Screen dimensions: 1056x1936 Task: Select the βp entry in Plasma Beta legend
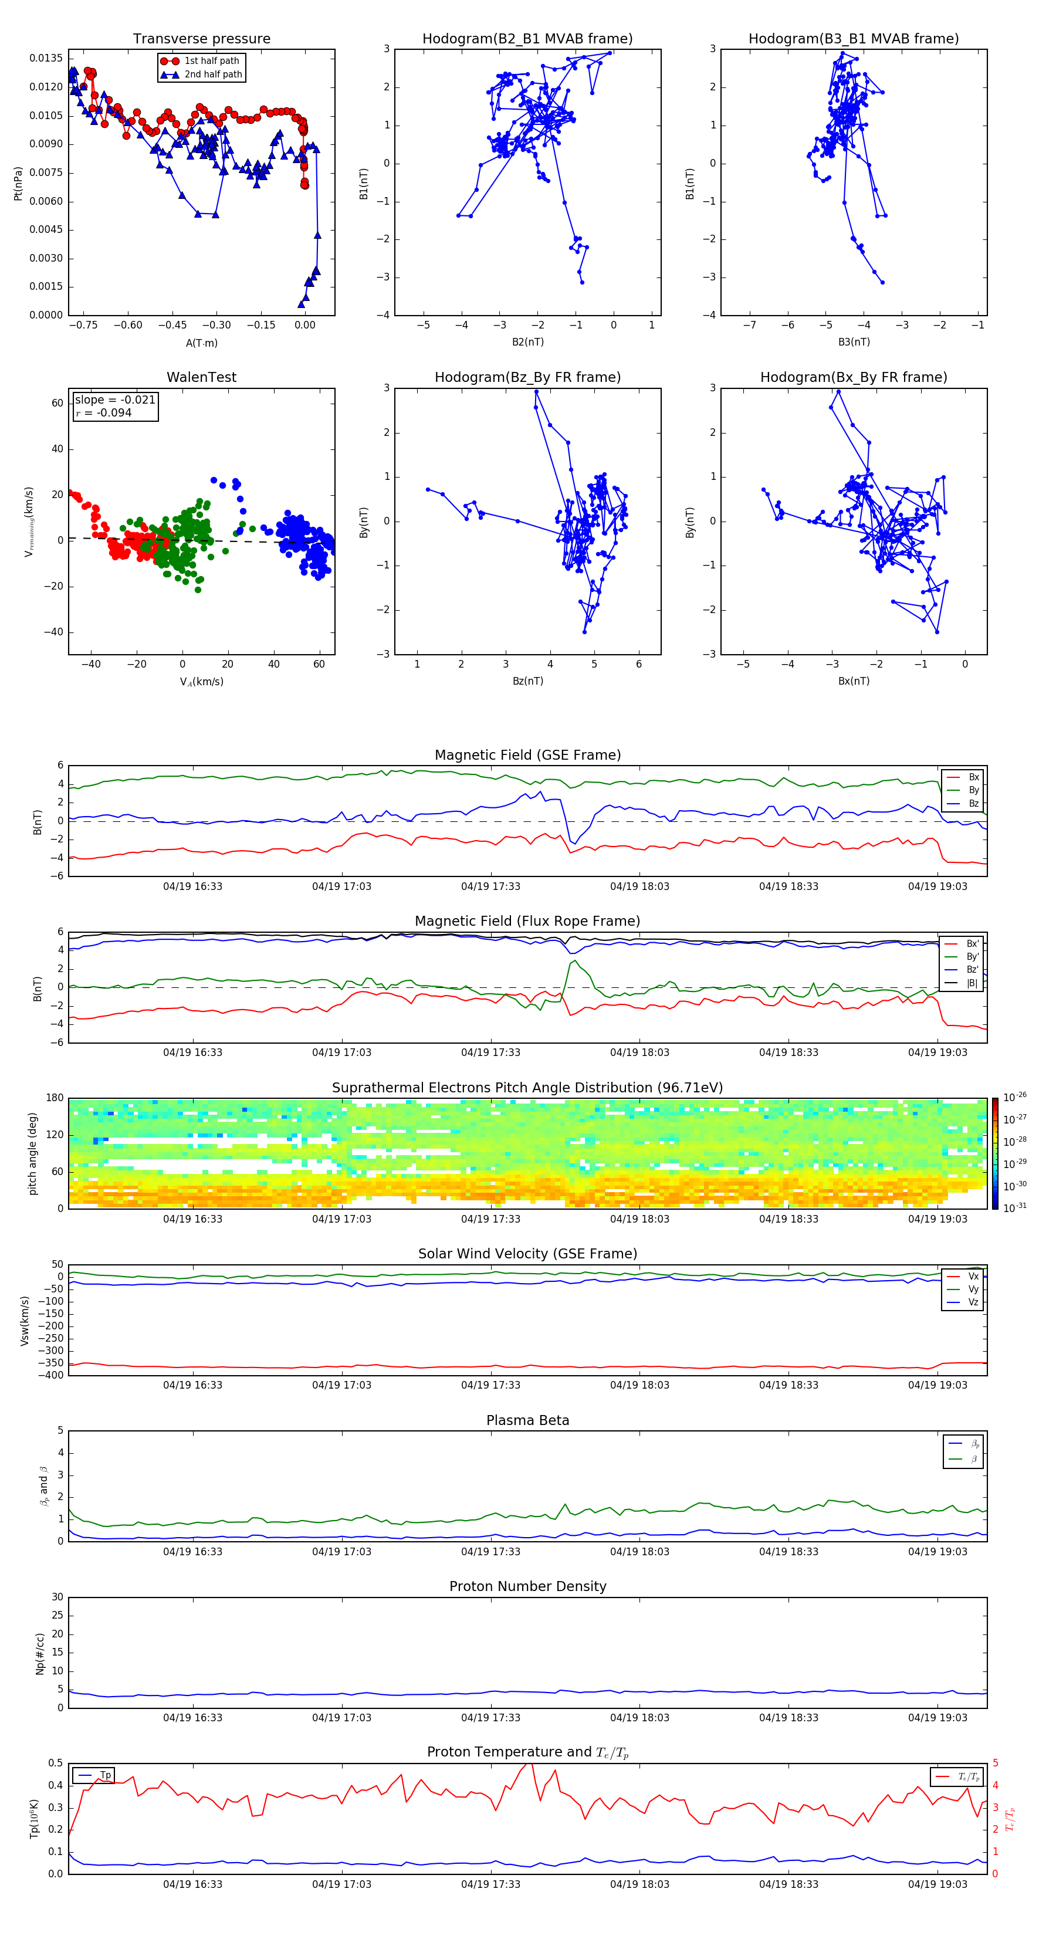click(963, 1444)
